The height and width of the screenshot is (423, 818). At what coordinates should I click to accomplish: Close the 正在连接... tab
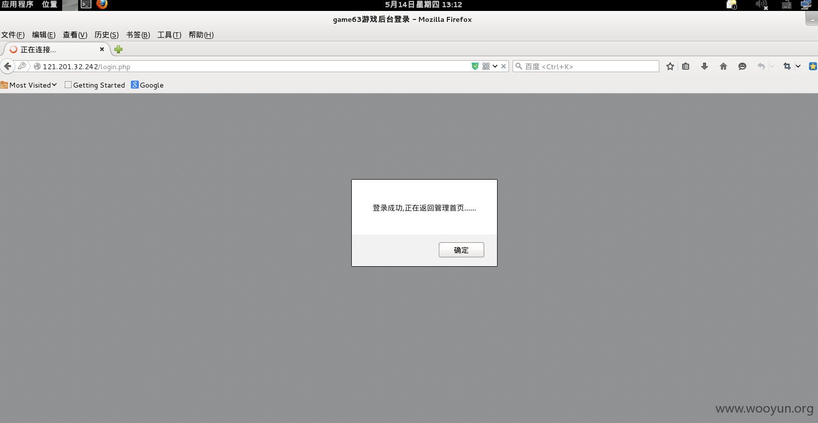[102, 49]
